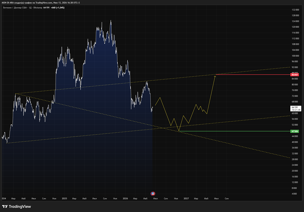
Task: Click the symbol title Биткоин / Доллар США
Action: click(x=15, y=8)
